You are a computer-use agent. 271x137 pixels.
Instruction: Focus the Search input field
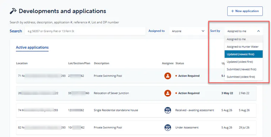85,31
